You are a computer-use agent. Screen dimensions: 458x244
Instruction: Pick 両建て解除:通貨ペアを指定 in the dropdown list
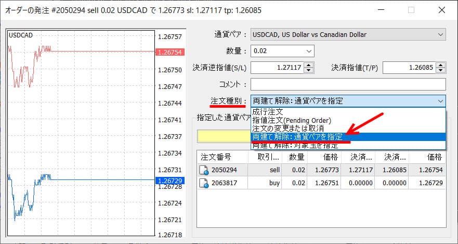click(297, 136)
